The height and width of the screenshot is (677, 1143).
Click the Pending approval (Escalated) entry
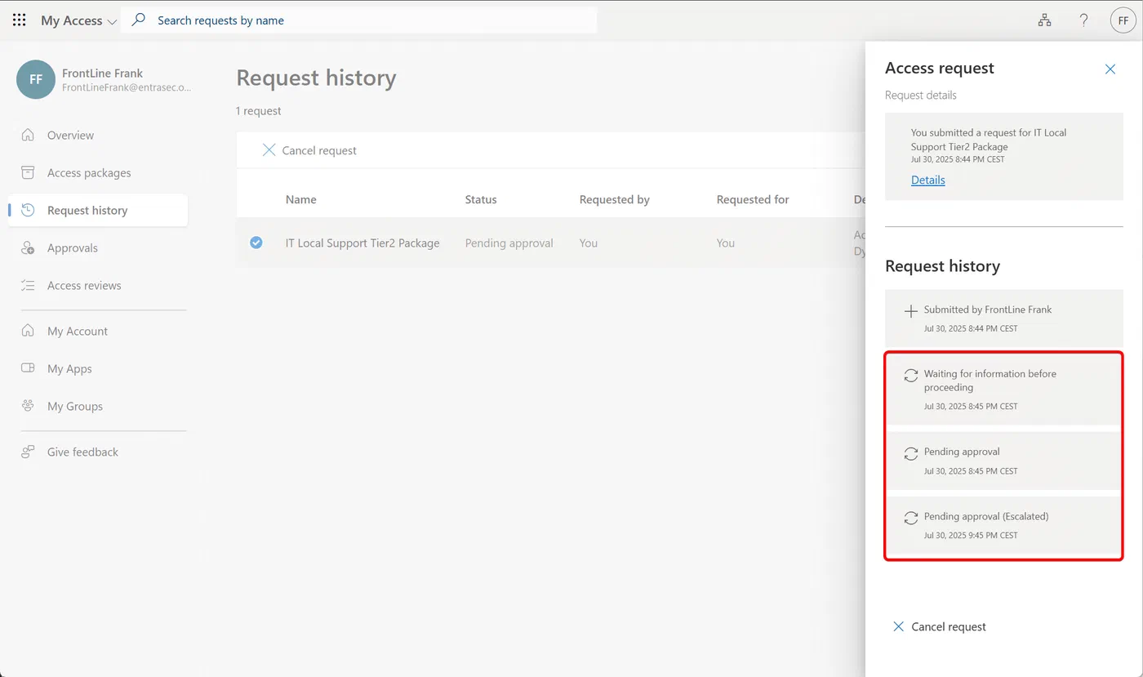point(1004,525)
